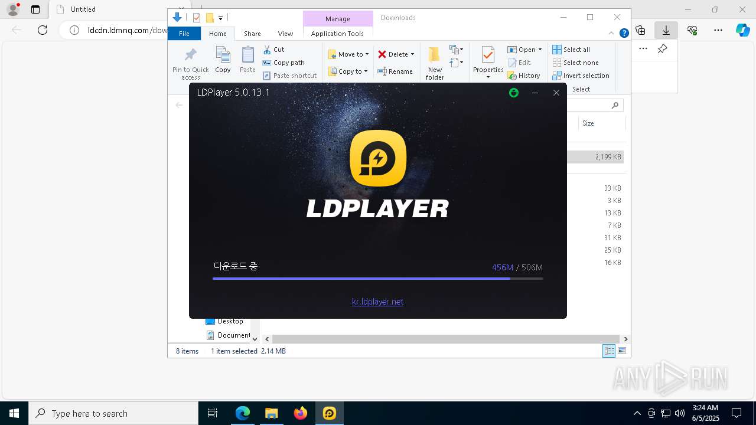Click the History command in the ribbon
Screen dimensions: 756x425
tap(524, 76)
